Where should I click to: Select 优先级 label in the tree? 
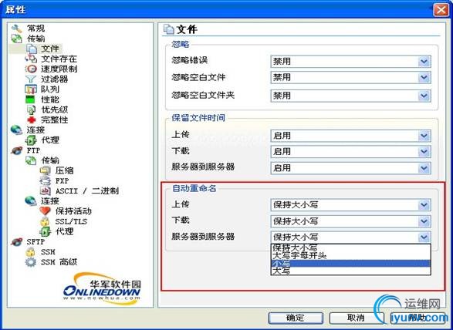(54, 109)
